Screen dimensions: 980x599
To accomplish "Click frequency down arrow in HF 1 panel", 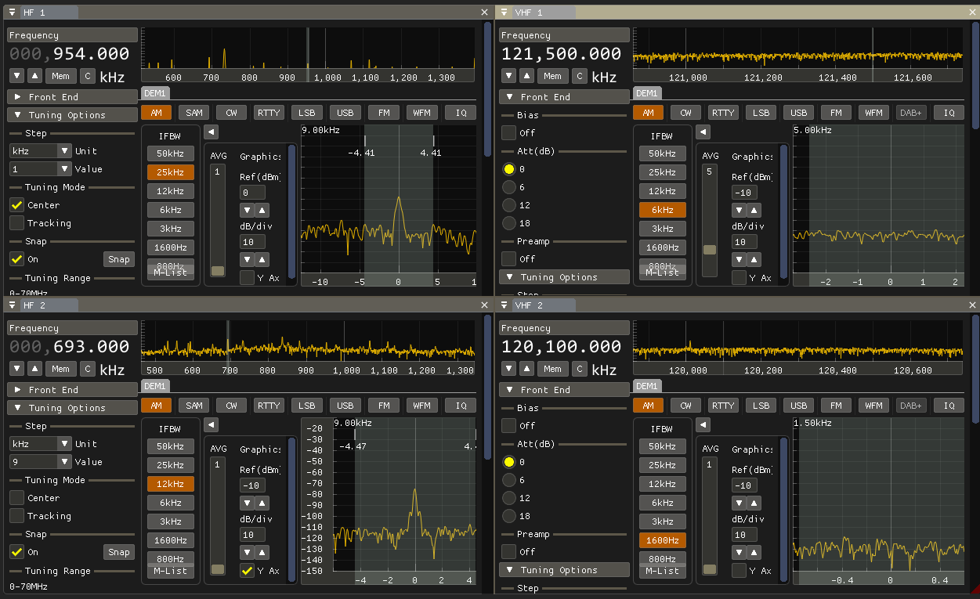I will [x=17, y=76].
